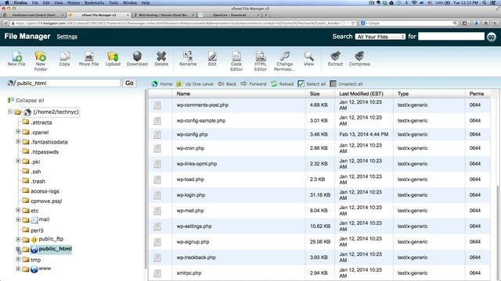Select the wp-settings.php file

[x=194, y=226]
